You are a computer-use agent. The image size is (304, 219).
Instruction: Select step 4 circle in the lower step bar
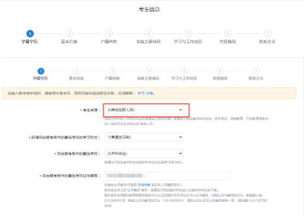click(x=149, y=71)
